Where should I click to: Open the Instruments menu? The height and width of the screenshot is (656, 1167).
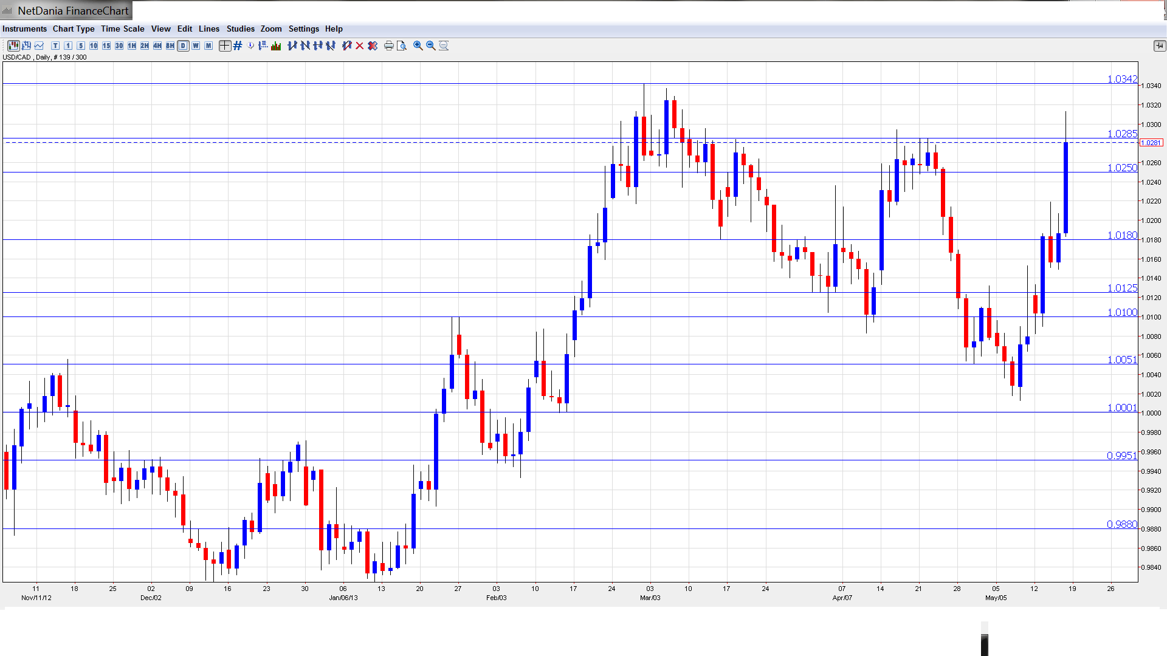[x=24, y=29]
